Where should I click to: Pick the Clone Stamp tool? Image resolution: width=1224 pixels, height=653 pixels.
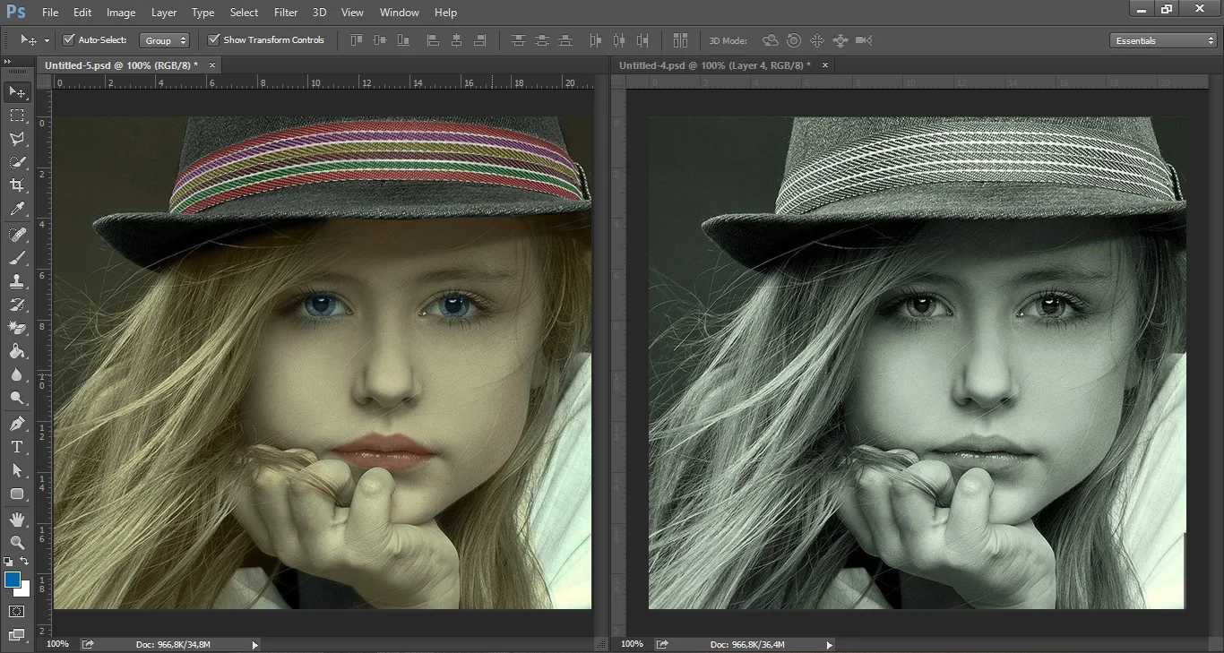pyautogui.click(x=17, y=281)
